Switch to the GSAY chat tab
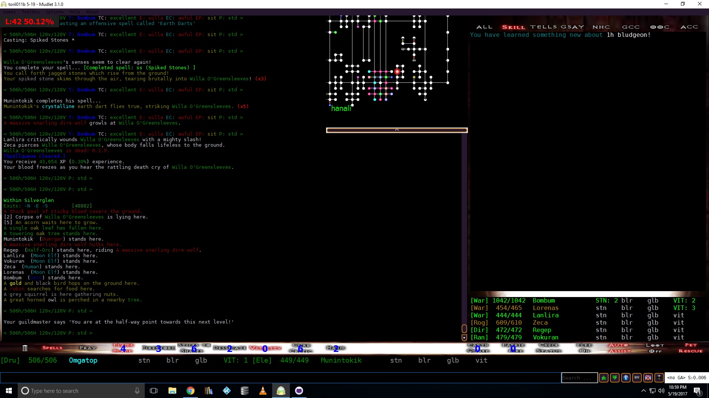 pyautogui.click(x=573, y=27)
